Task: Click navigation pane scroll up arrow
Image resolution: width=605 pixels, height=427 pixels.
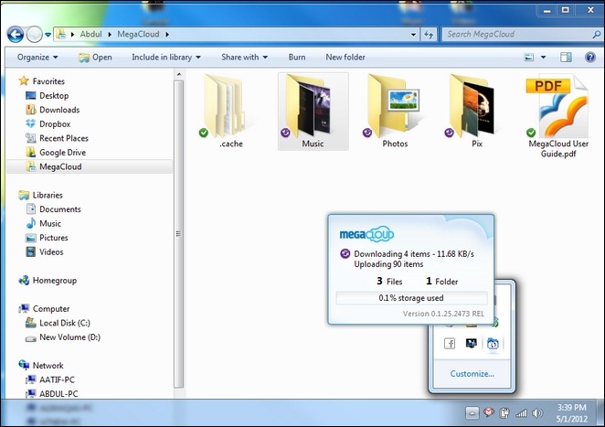Action: [x=178, y=74]
